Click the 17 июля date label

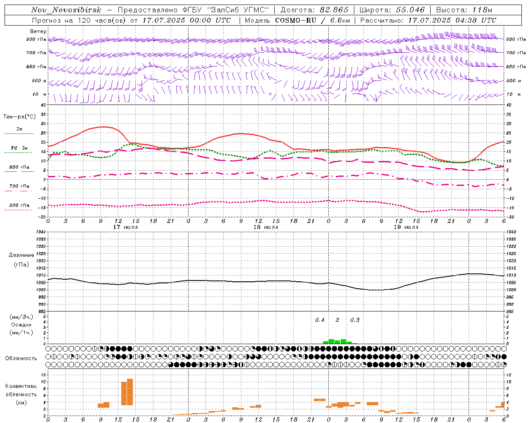tap(126, 227)
